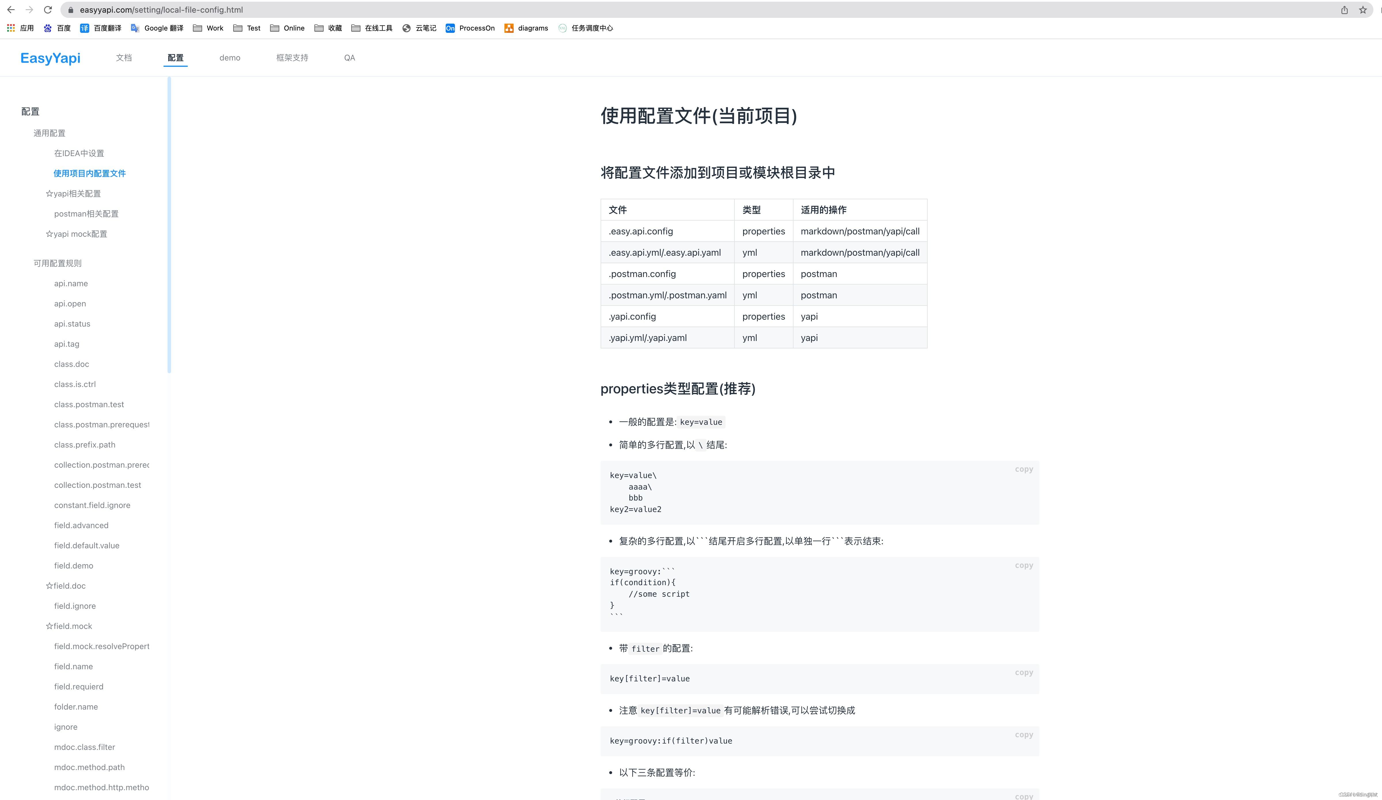This screenshot has width=1382, height=800.
Task: Select api.name in the sidebar
Action: click(71, 283)
